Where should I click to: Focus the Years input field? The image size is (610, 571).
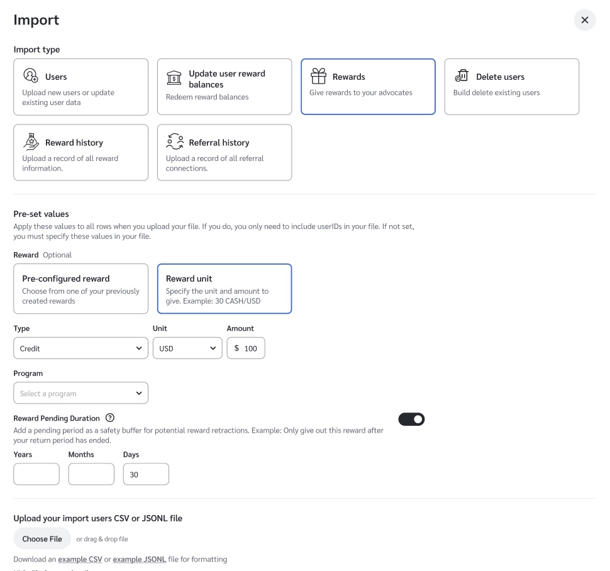coord(36,475)
